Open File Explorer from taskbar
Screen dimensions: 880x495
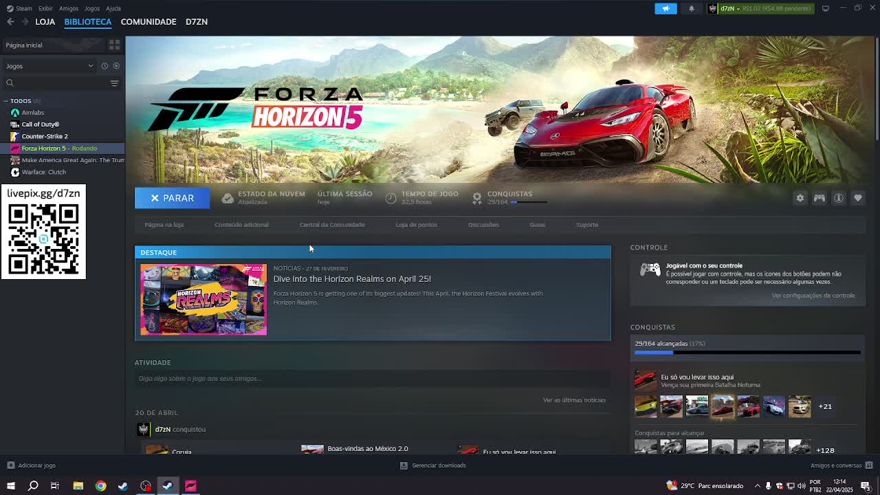[x=78, y=486]
